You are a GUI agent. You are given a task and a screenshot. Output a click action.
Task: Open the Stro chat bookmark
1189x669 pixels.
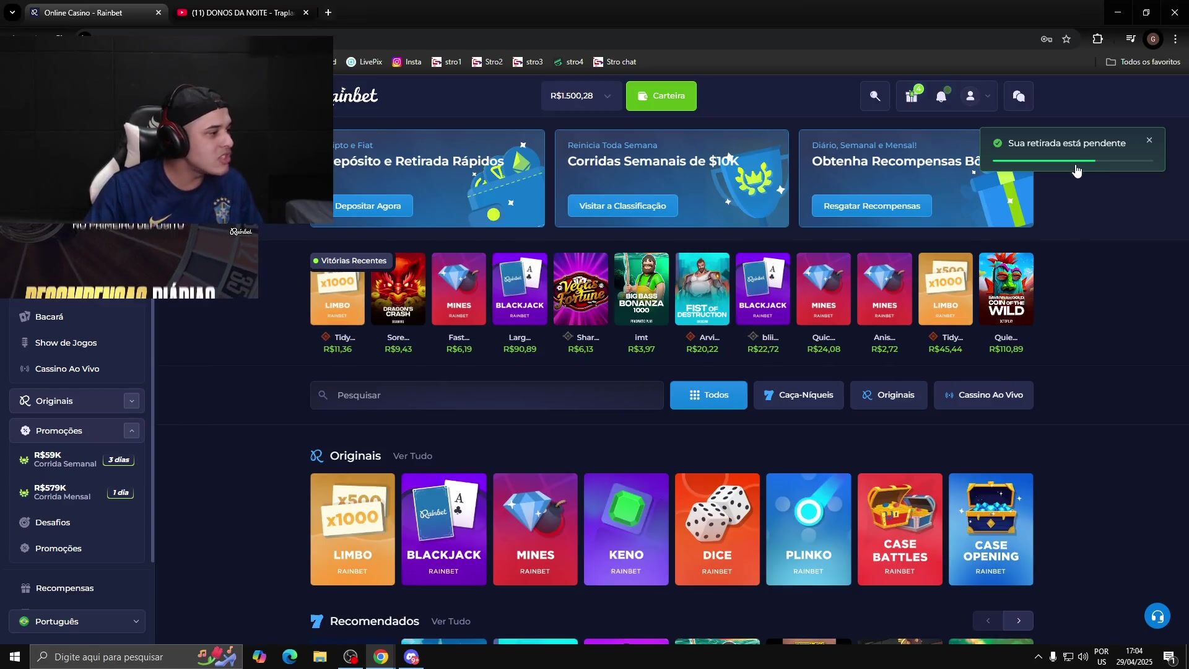click(x=614, y=62)
